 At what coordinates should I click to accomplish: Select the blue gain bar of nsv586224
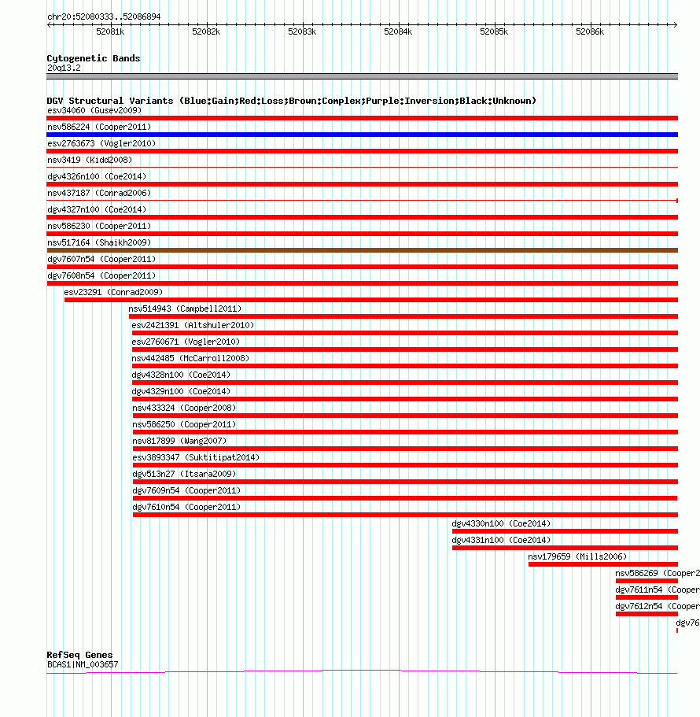coord(363,135)
